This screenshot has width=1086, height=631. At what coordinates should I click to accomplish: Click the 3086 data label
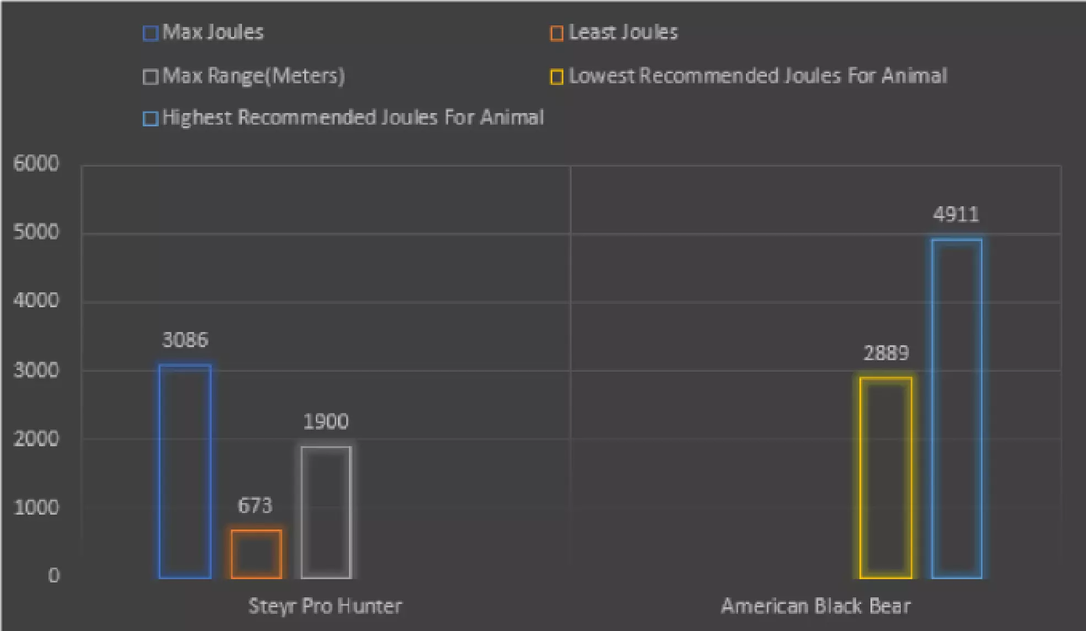click(x=185, y=340)
